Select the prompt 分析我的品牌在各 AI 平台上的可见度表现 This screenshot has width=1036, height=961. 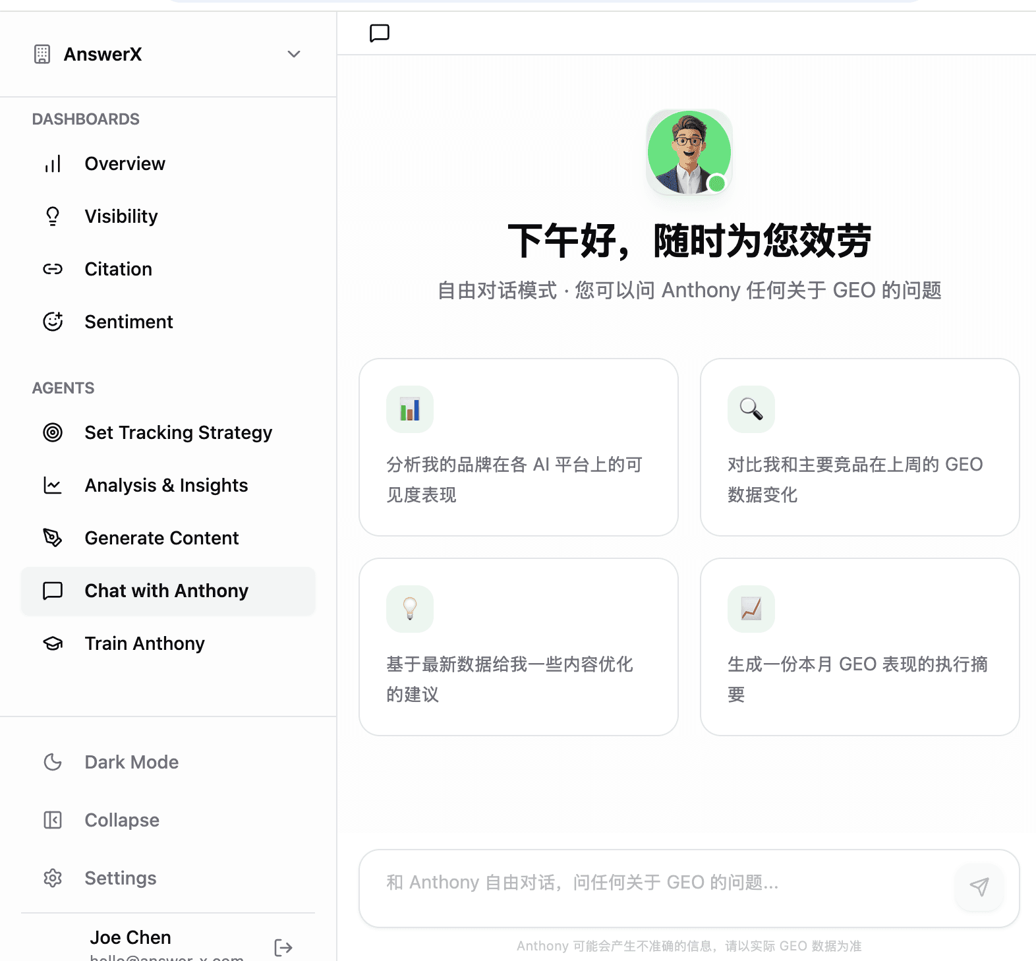pyautogui.click(x=519, y=448)
